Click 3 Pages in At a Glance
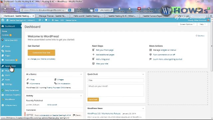The image size is (213, 120). point(60,80)
